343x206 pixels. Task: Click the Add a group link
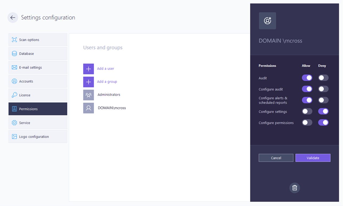click(x=107, y=82)
